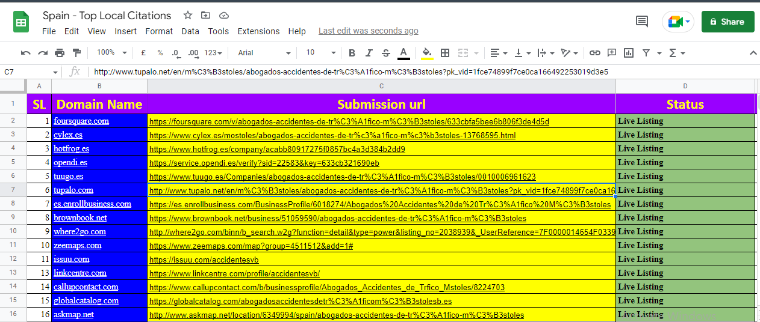760x322 pixels.
Task: Toggle strikethrough formatting
Action: (386, 53)
